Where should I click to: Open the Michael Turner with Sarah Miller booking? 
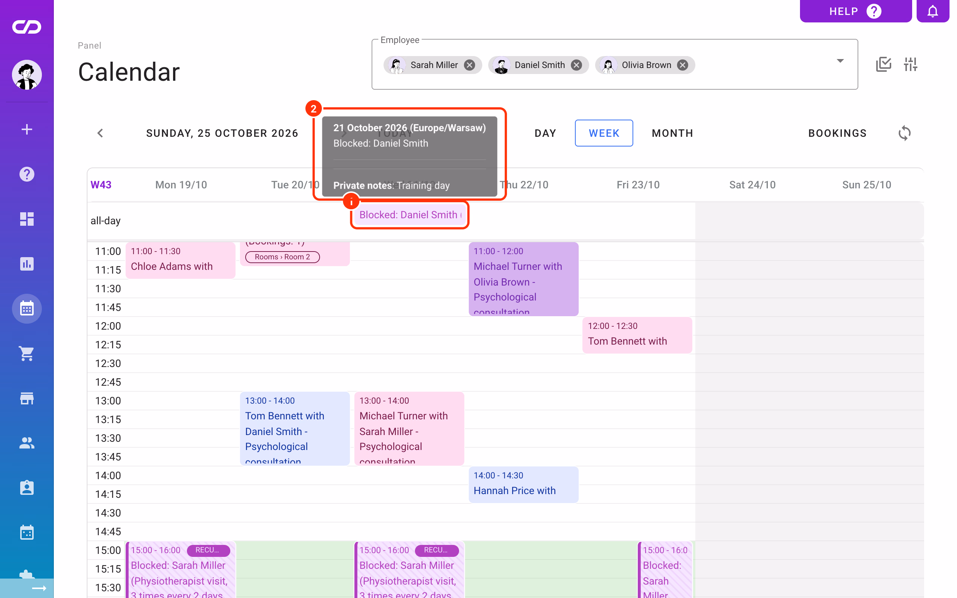[x=409, y=429]
